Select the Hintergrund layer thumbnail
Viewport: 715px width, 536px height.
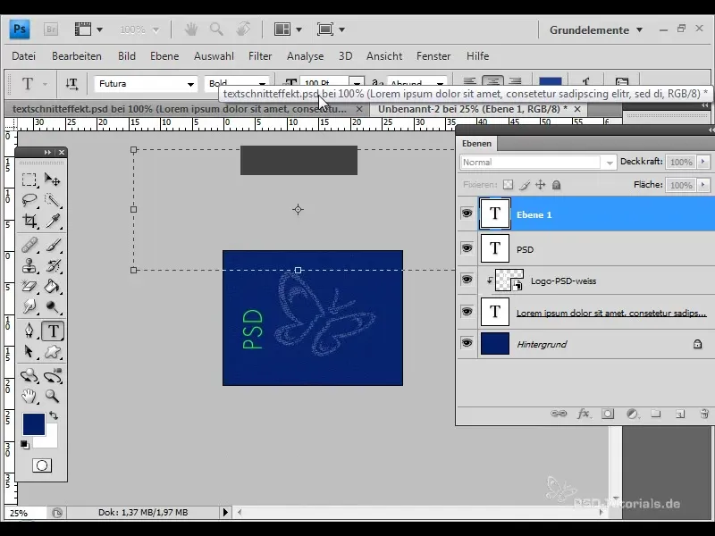[x=495, y=343]
